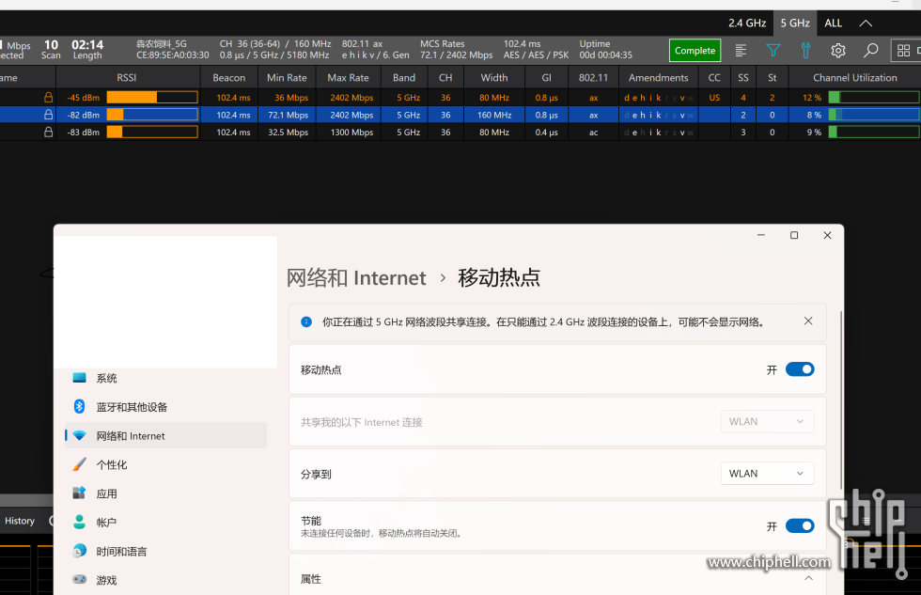Click the funnel filter icon in scanner toolbar
Image resolution: width=921 pixels, height=595 pixels.
click(773, 51)
